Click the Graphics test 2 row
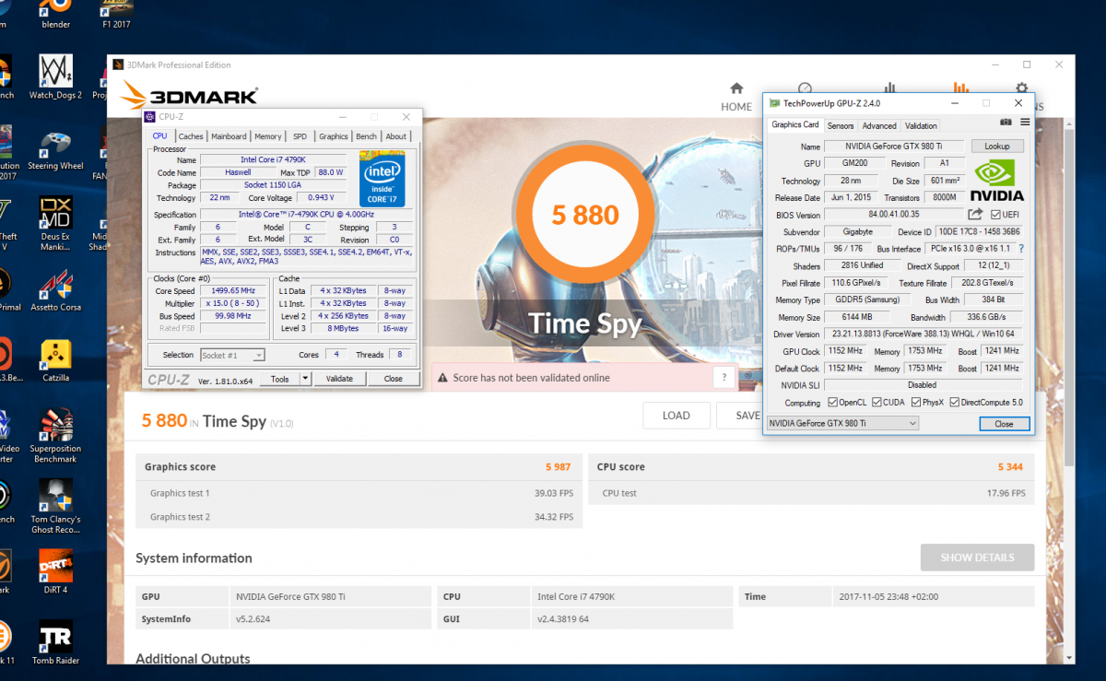 359,517
